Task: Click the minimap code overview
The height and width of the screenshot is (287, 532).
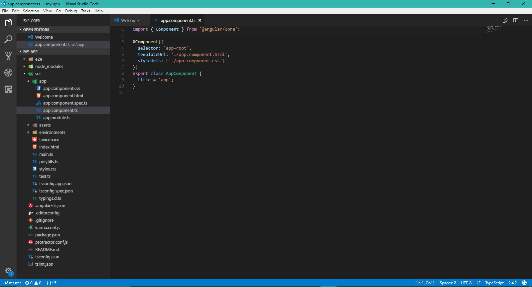Action: [x=494, y=29]
